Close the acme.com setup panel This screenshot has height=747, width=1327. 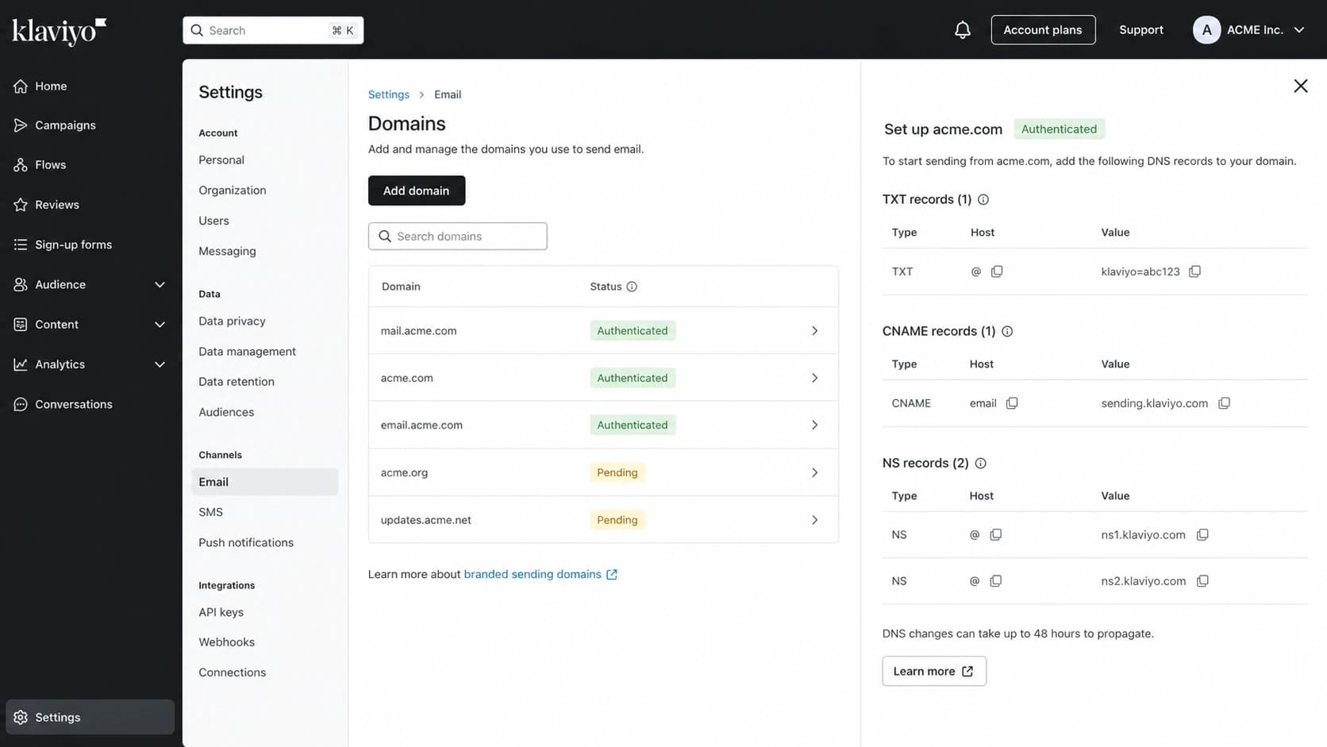[1300, 86]
